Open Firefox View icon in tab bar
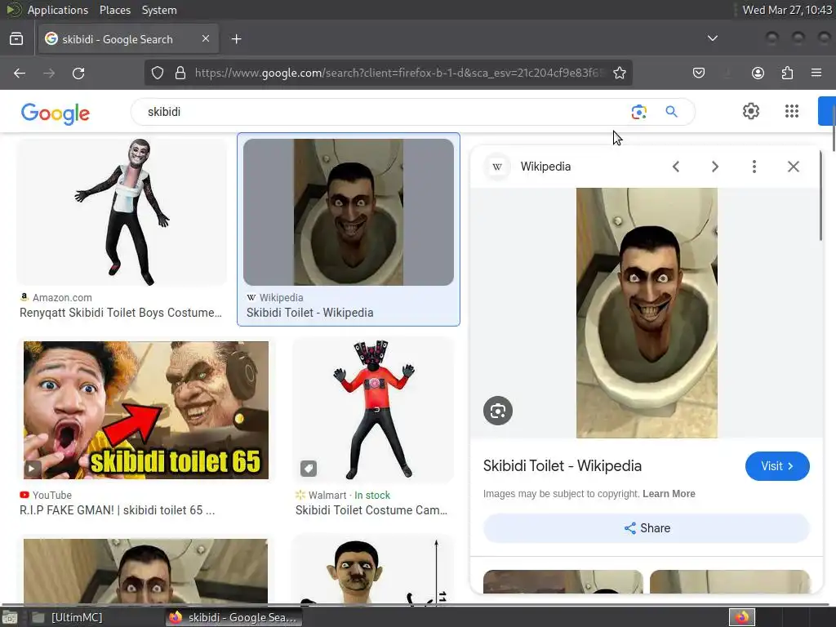The width and height of the screenshot is (836, 627). pyautogui.click(x=16, y=39)
